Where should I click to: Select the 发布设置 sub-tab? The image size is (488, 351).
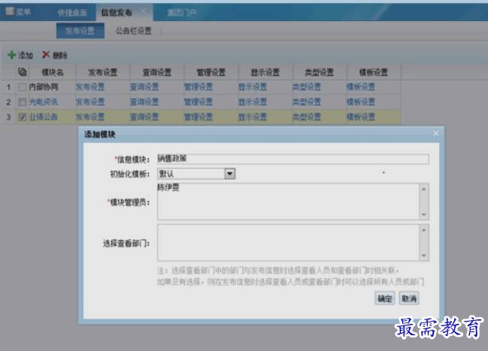(x=80, y=31)
